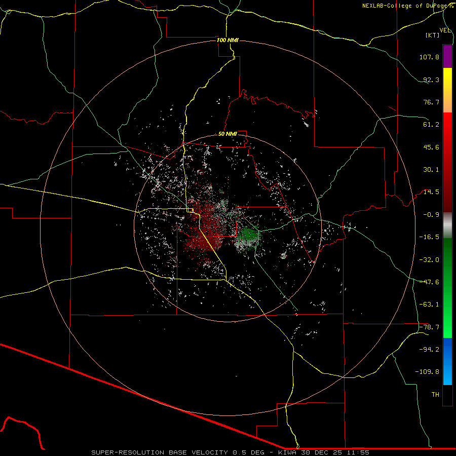Click the -32.0 velocity scale value

pos(429,260)
